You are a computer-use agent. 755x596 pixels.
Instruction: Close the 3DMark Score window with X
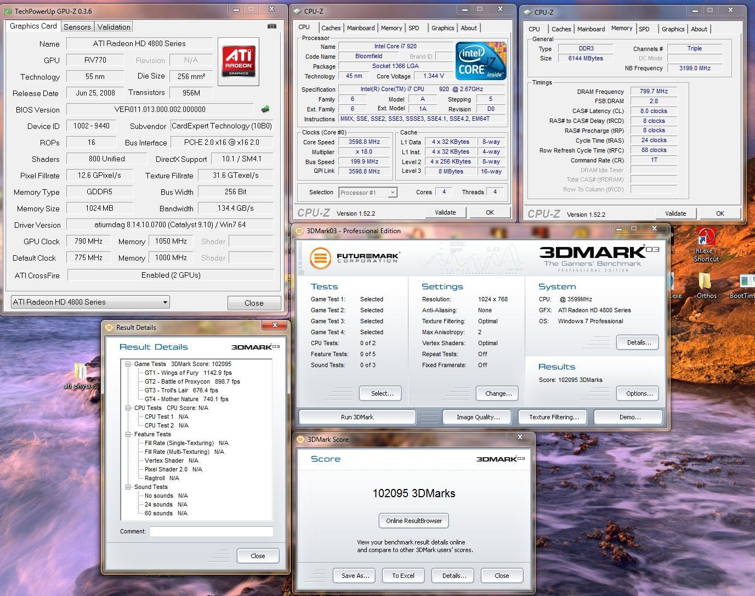[520, 437]
